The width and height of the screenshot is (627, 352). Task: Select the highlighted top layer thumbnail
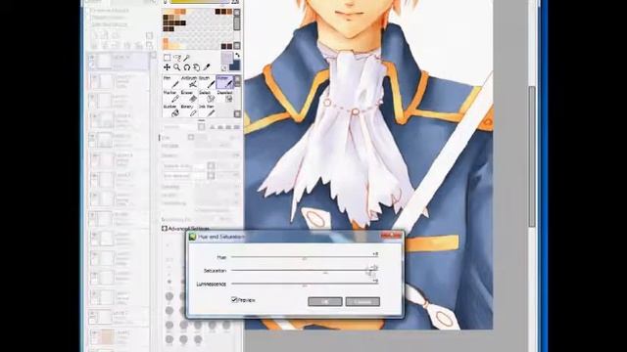(105, 62)
